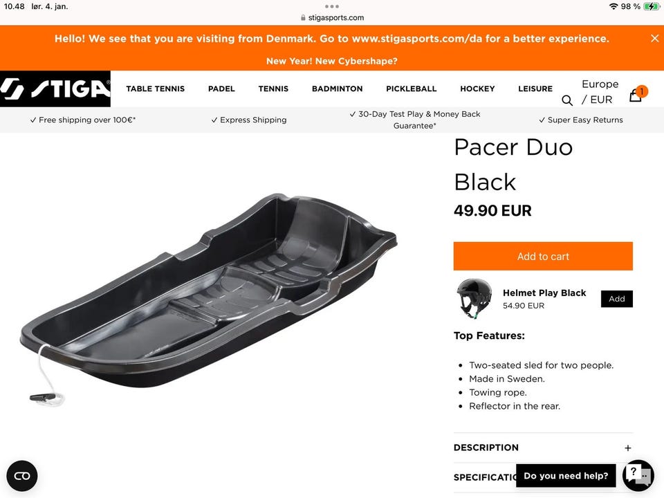The image size is (664, 498).
Task: Open the shopping cart icon
Action: [x=636, y=95]
